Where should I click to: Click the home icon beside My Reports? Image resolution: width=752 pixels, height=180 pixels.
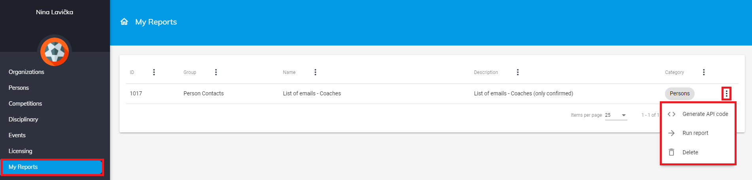point(124,22)
